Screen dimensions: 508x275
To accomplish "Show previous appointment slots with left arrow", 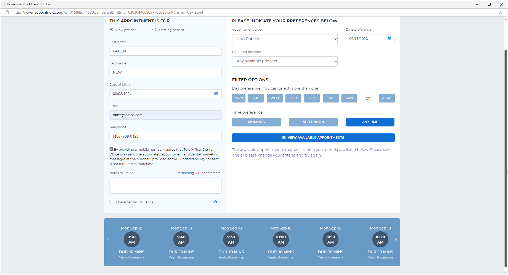I will (108, 240).
